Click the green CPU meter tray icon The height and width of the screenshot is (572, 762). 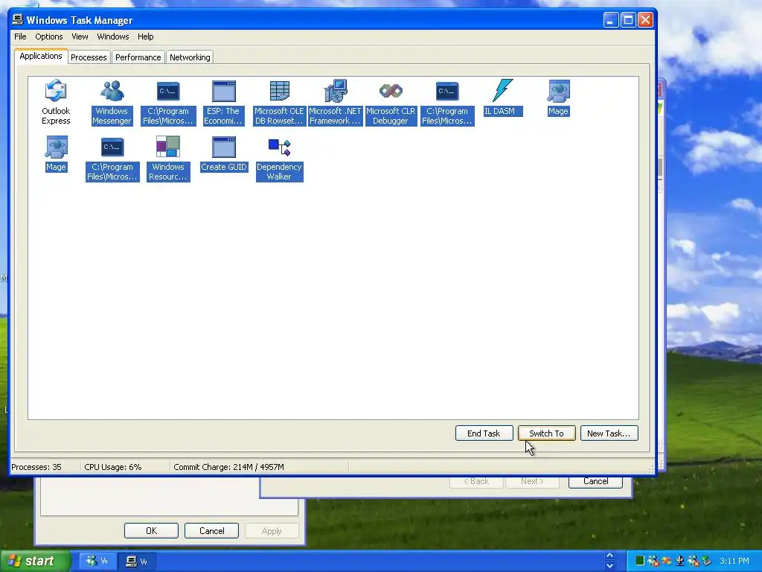point(640,561)
